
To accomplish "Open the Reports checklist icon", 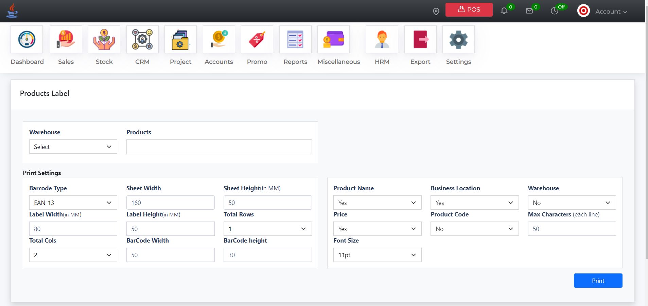I will point(295,39).
